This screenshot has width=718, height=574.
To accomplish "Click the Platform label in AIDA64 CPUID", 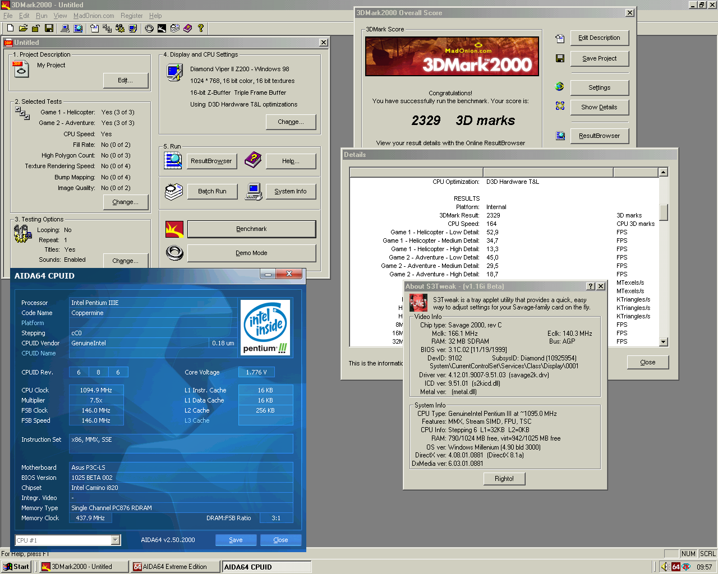I will pos(33,323).
